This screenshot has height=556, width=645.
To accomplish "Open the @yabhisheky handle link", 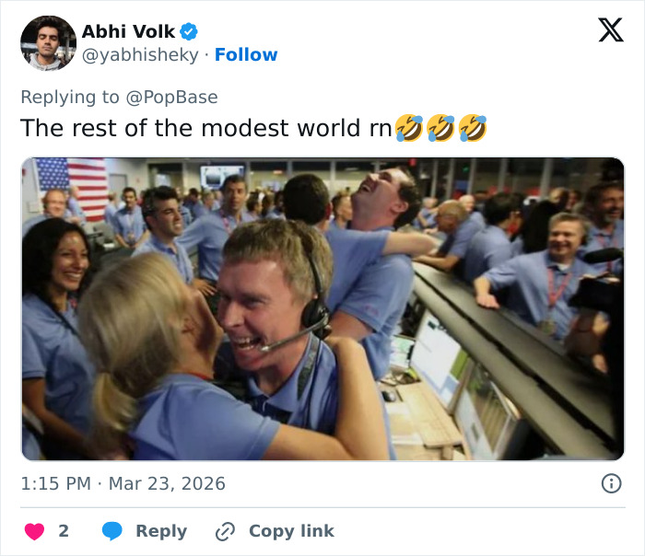I will click(x=141, y=55).
